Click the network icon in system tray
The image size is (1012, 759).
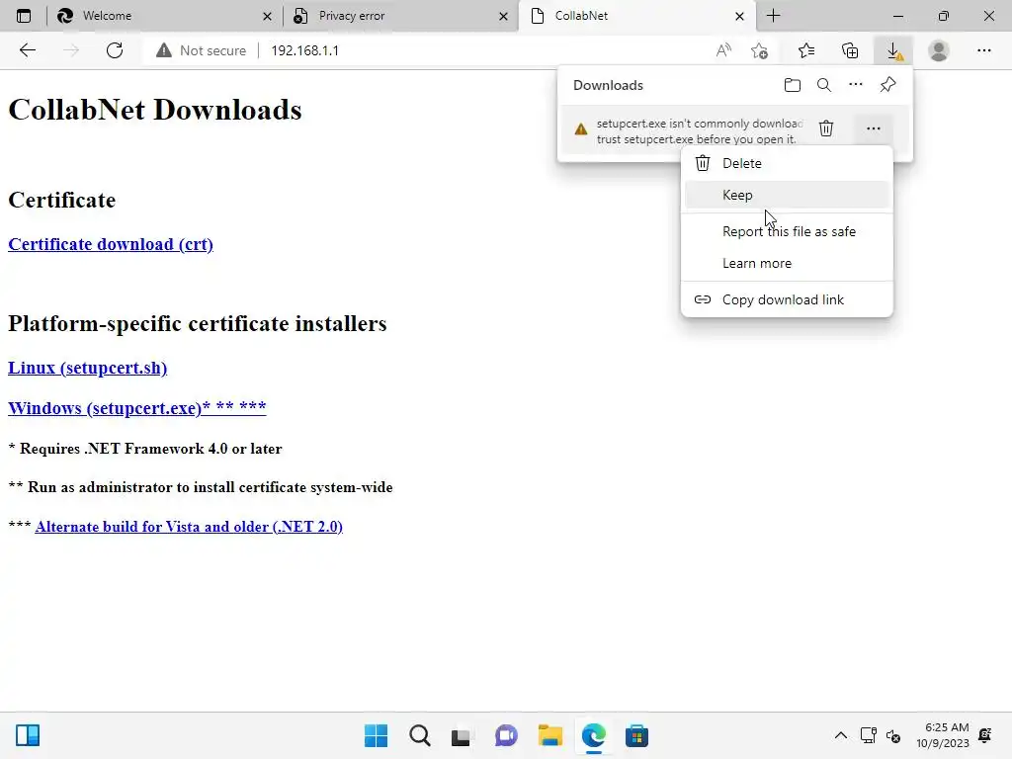coord(868,735)
